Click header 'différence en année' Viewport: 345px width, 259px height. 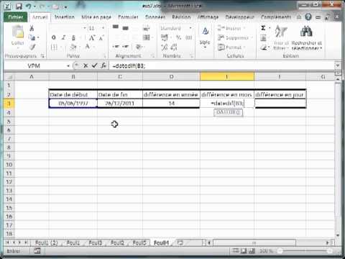(171, 94)
